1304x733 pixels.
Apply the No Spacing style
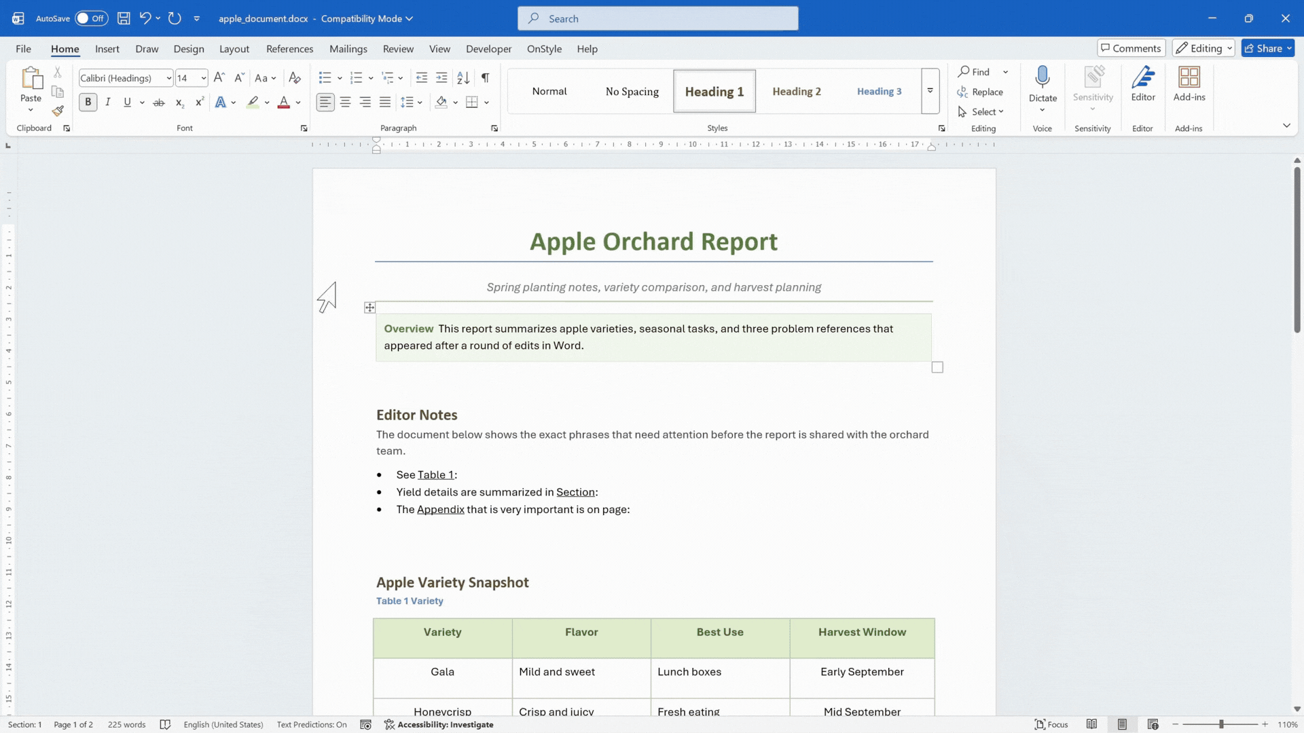click(x=632, y=91)
